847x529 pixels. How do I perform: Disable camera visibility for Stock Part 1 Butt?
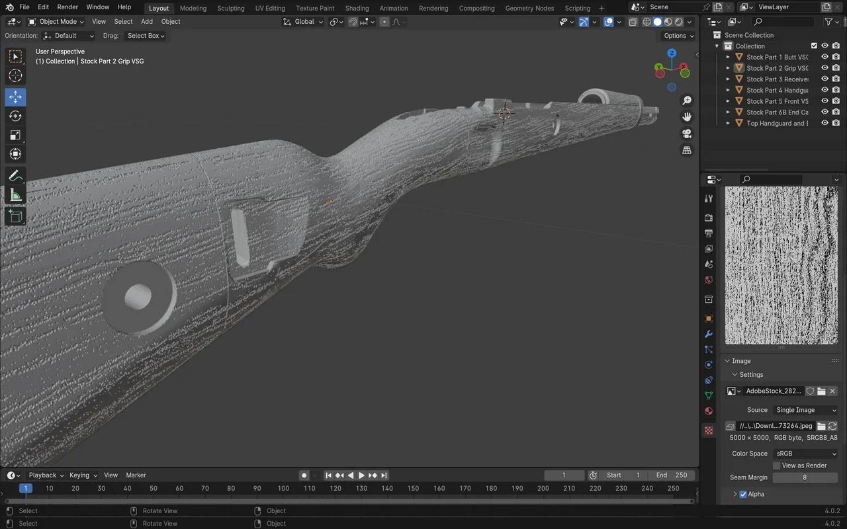point(835,56)
